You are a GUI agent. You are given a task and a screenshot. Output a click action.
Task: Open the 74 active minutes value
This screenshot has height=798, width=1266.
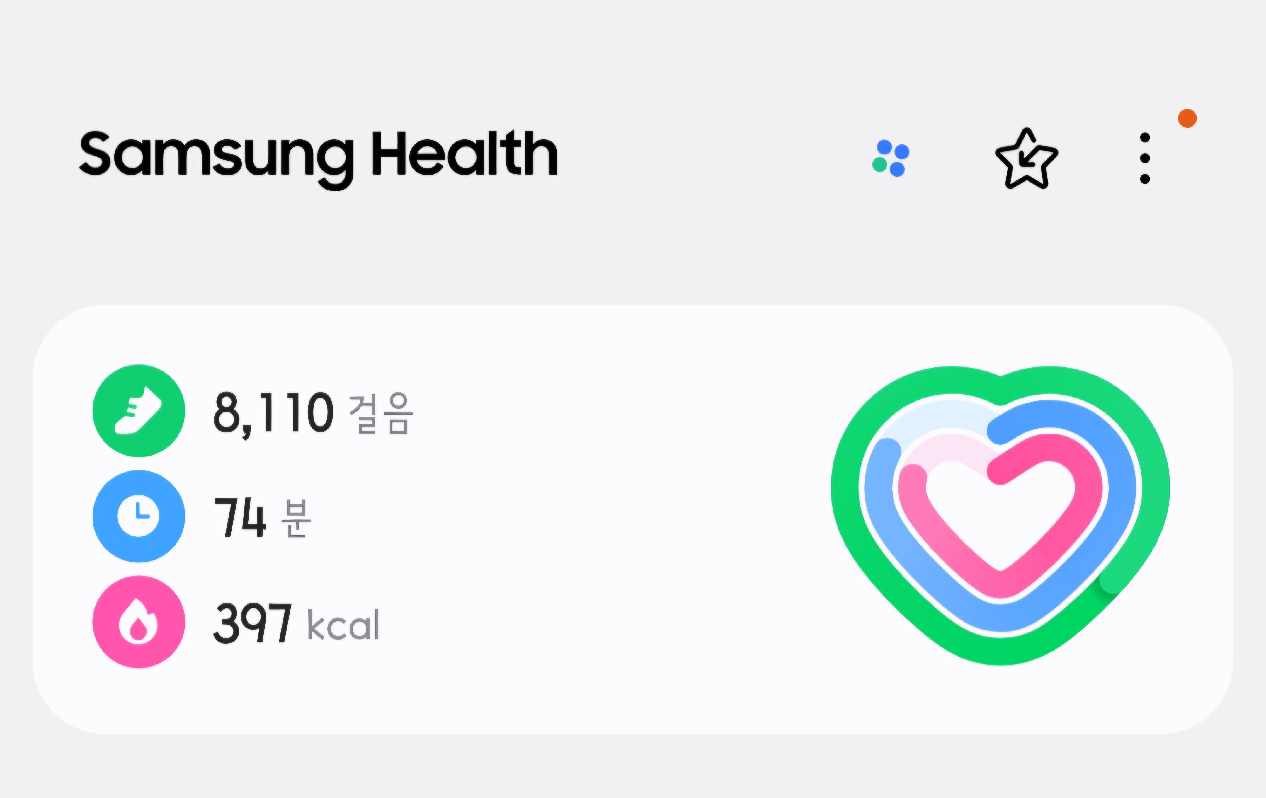click(239, 518)
